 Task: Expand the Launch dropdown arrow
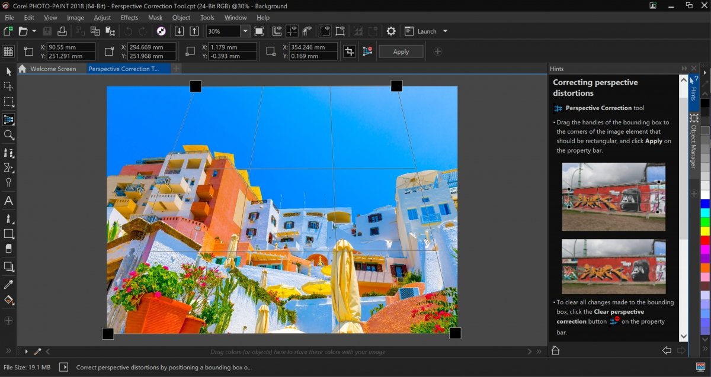[x=445, y=31]
